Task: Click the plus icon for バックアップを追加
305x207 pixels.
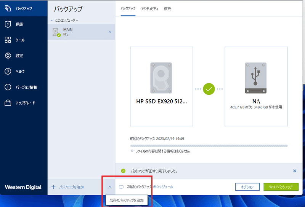Action: pos(53,187)
